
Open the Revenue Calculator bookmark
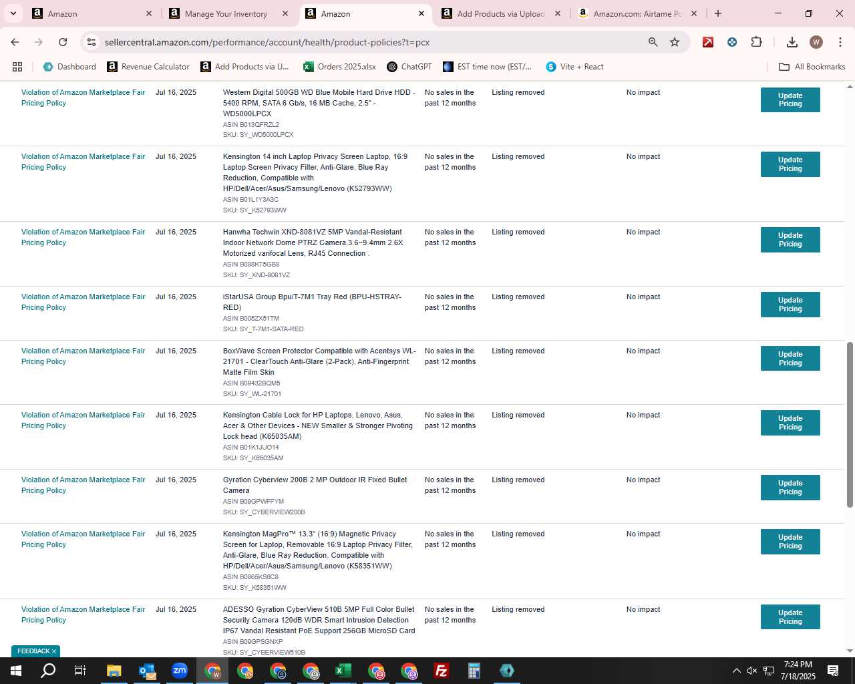pos(148,67)
